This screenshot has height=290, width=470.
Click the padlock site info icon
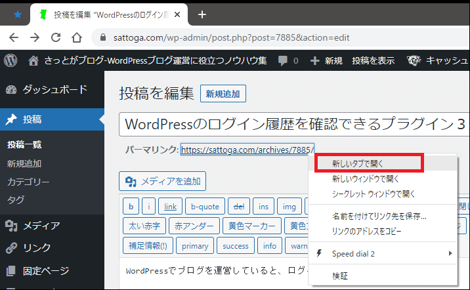[x=103, y=37]
